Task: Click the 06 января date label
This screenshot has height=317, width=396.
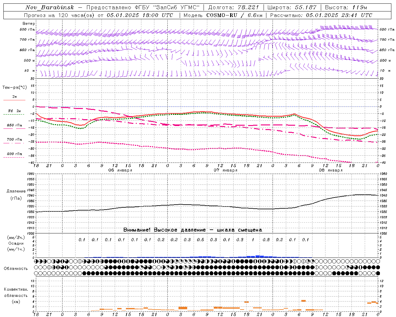Action: (x=120, y=170)
